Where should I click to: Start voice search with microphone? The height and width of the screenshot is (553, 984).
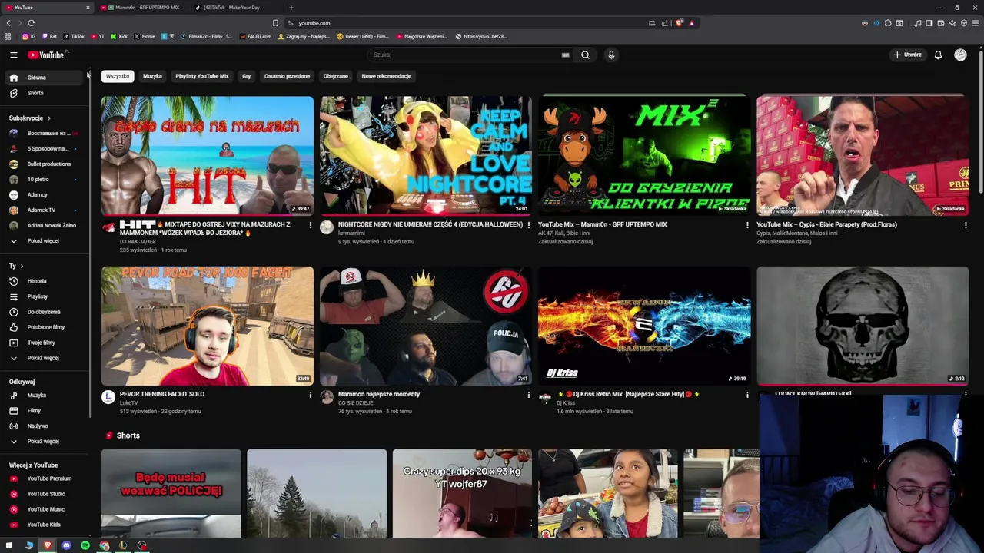coord(611,55)
